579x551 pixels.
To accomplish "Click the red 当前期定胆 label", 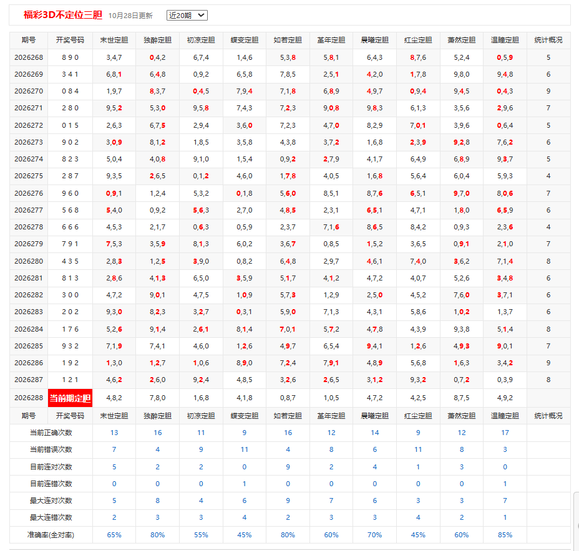I will [x=70, y=398].
